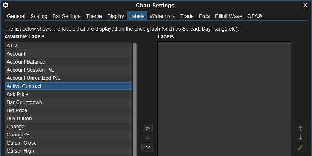Open the Bar Settings tab
Screen dimensions: 312x156
pyautogui.click(x=66, y=16)
